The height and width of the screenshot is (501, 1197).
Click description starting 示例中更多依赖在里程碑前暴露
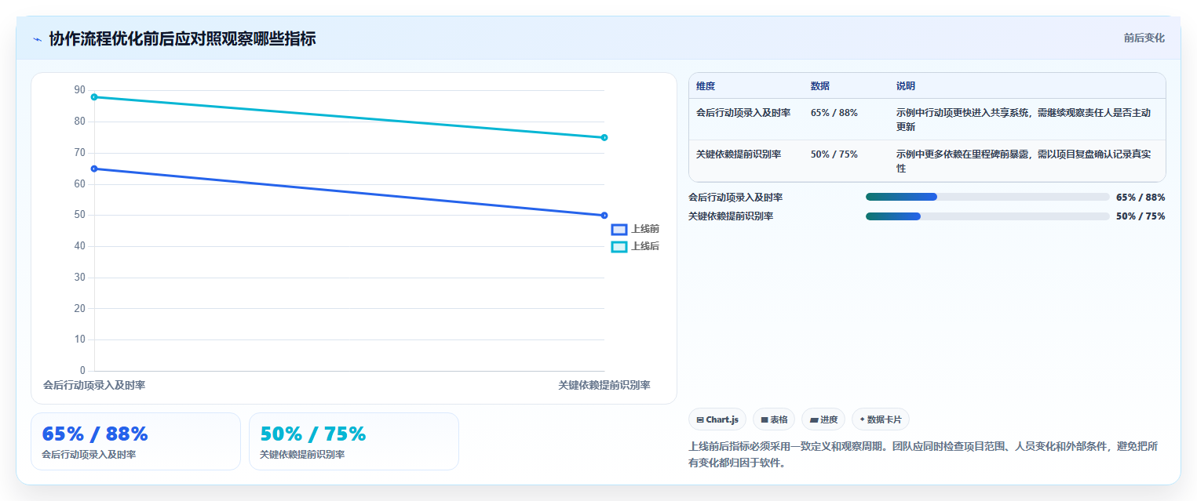[1024, 161]
